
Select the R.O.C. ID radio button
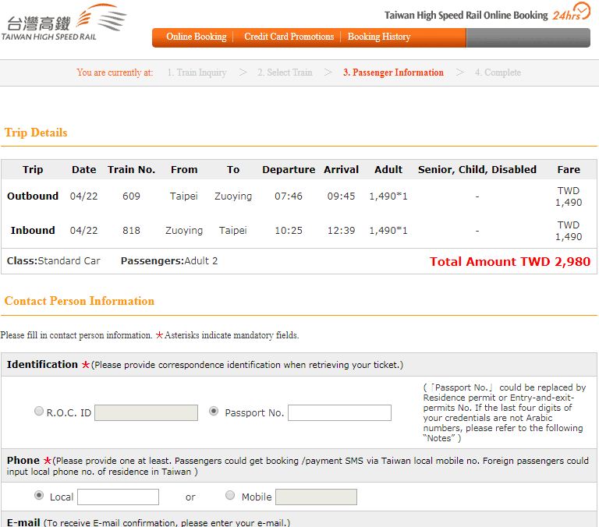(x=39, y=412)
